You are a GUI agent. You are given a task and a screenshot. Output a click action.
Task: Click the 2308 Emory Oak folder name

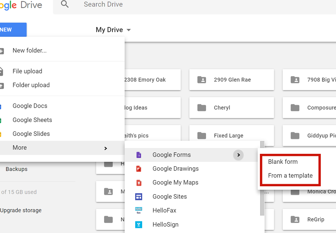[145, 80]
